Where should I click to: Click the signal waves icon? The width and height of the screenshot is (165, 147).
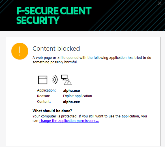click(55, 80)
